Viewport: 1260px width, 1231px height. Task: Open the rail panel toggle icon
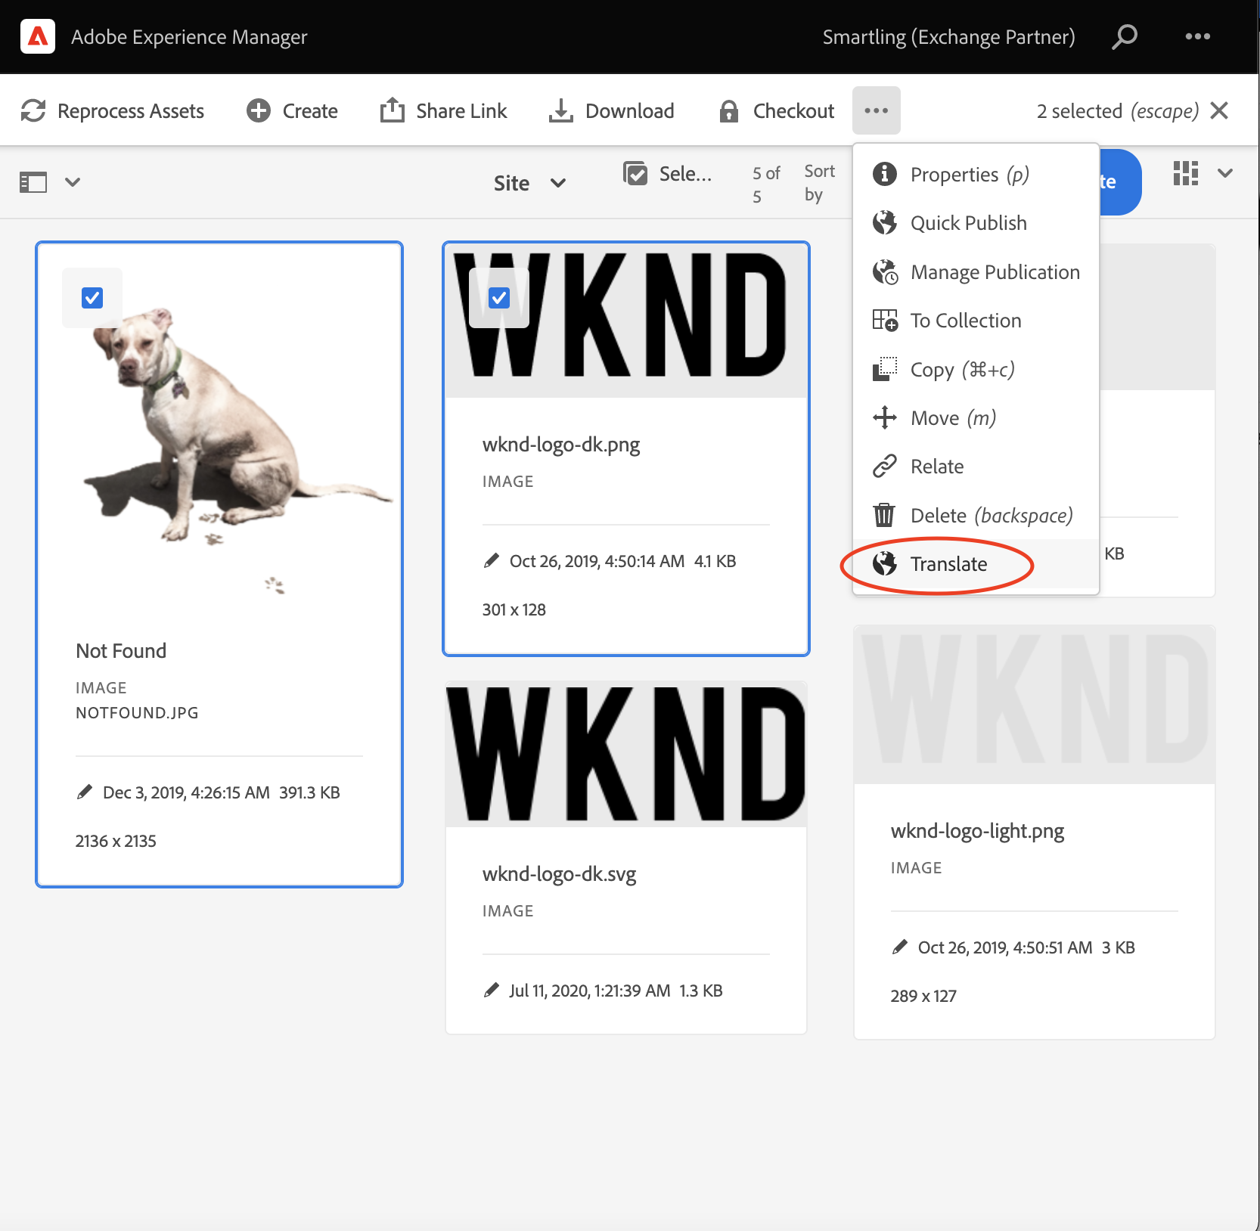tap(33, 182)
